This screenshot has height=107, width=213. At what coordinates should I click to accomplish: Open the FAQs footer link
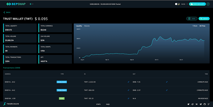(x=108, y=104)
